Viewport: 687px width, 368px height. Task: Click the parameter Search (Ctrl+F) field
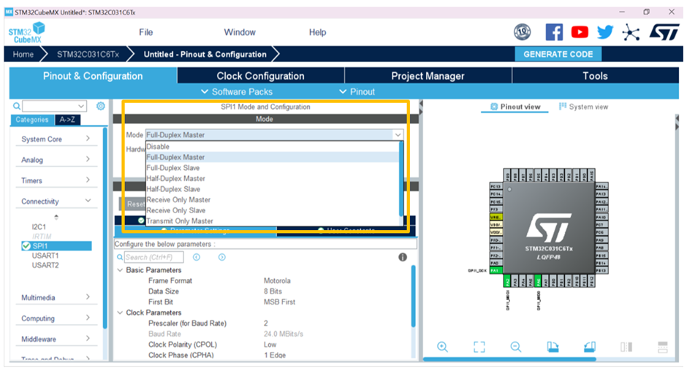[153, 257]
